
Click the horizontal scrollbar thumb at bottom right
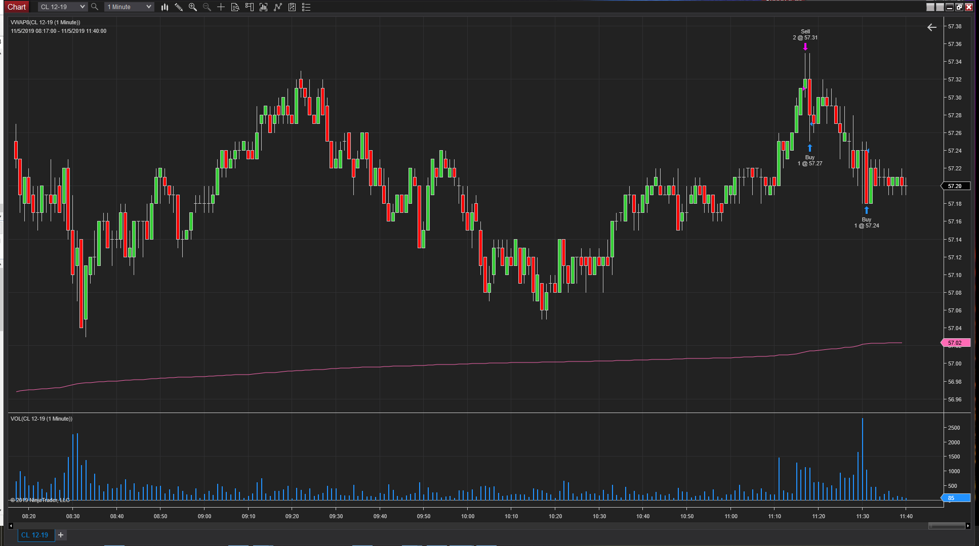947,526
